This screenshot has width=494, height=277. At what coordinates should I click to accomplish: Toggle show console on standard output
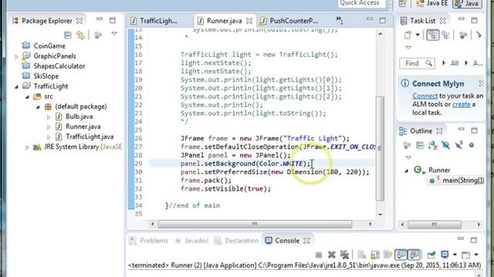401,255
